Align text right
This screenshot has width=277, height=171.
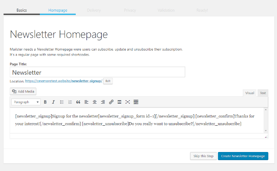click(103, 102)
